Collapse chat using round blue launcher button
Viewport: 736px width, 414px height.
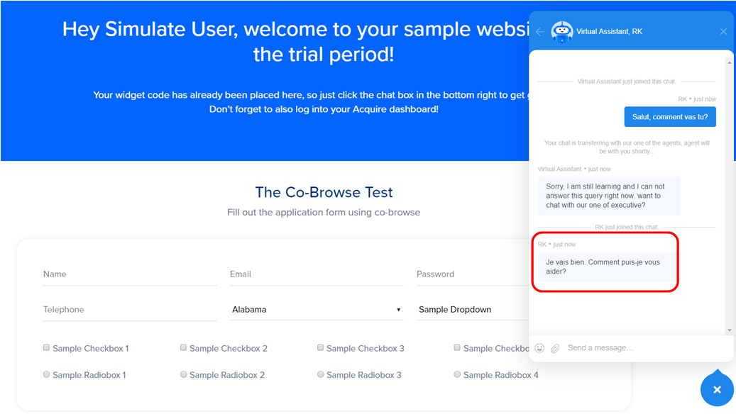pos(717,388)
